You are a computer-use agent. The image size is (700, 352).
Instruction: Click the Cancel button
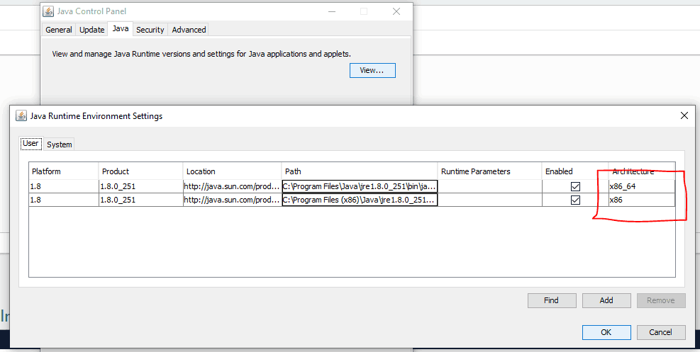point(661,332)
